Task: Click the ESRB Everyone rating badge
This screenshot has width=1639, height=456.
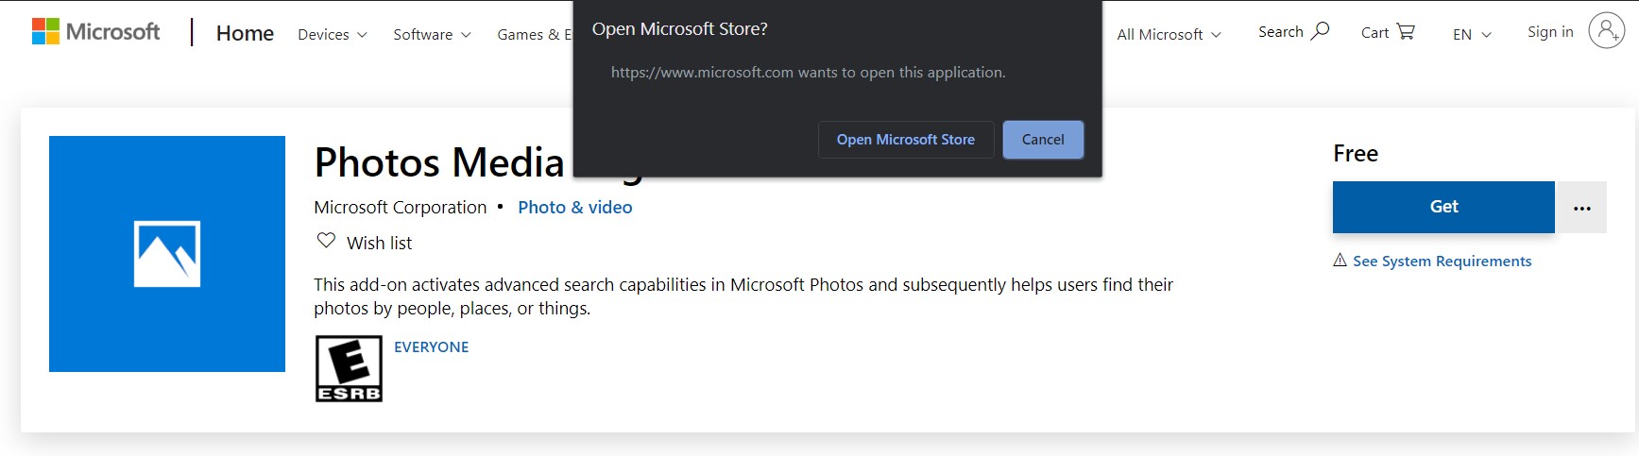Action: coord(349,368)
